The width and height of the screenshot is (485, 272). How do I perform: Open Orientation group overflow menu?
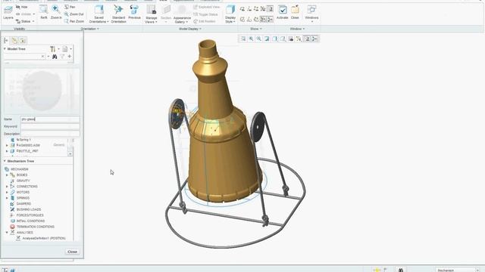pyautogui.click(x=89, y=29)
